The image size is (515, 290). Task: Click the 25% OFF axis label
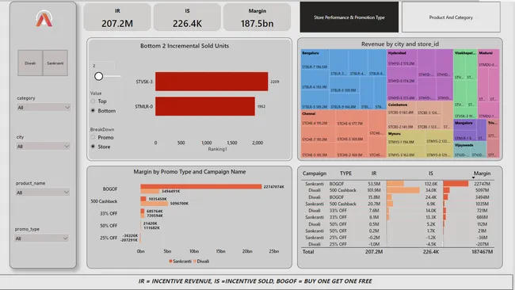[109, 238]
